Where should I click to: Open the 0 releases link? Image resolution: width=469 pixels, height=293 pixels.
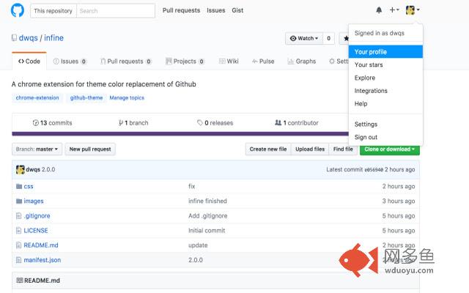215,123
